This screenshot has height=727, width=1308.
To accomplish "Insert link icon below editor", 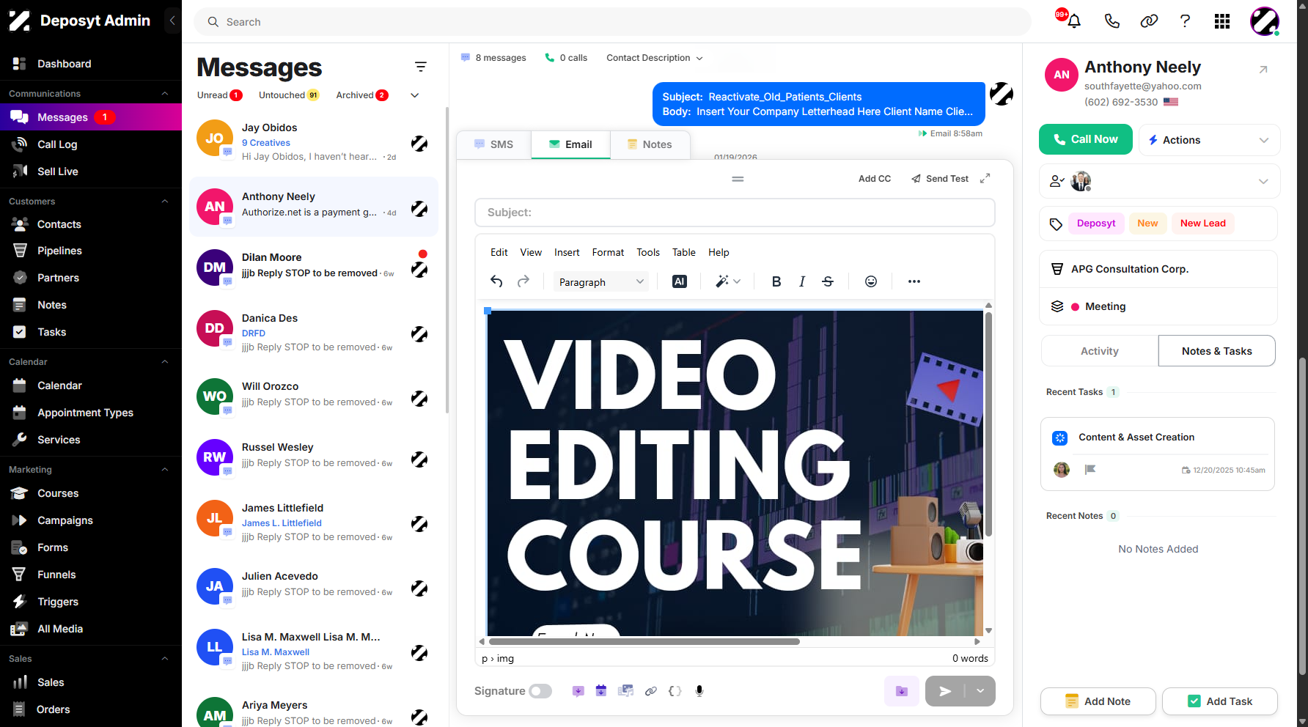I will coord(651,691).
